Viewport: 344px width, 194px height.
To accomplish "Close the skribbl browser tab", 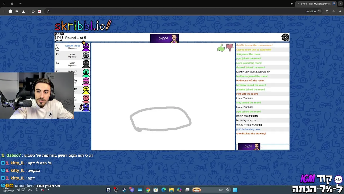I will 298,4.
